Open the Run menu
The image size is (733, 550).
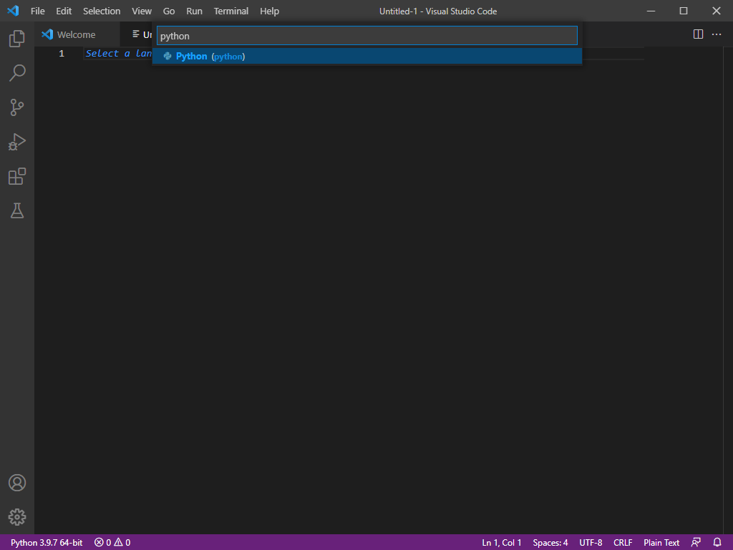(194, 11)
